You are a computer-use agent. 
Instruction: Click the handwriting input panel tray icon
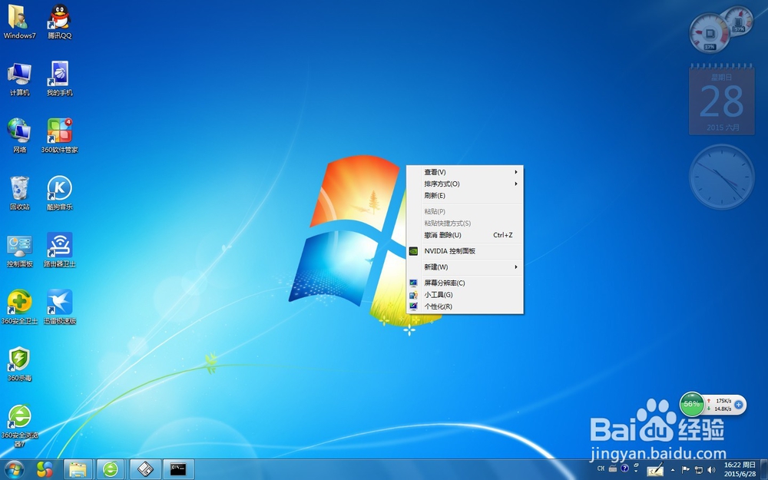(655, 470)
